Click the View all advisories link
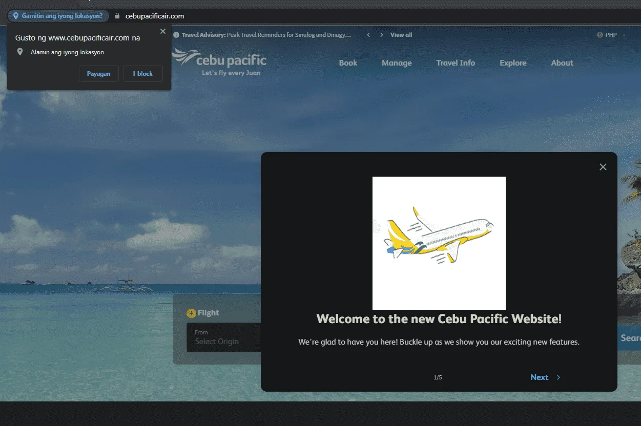This screenshot has width=641, height=426. click(x=401, y=35)
